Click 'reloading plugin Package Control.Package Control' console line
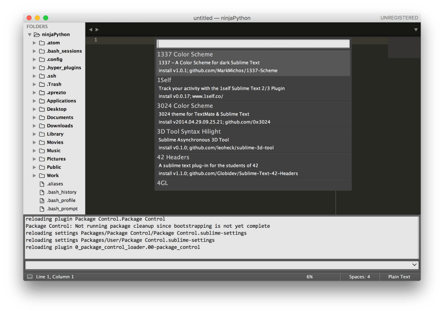The height and width of the screenshot is (314, 444). coord(95,219)
